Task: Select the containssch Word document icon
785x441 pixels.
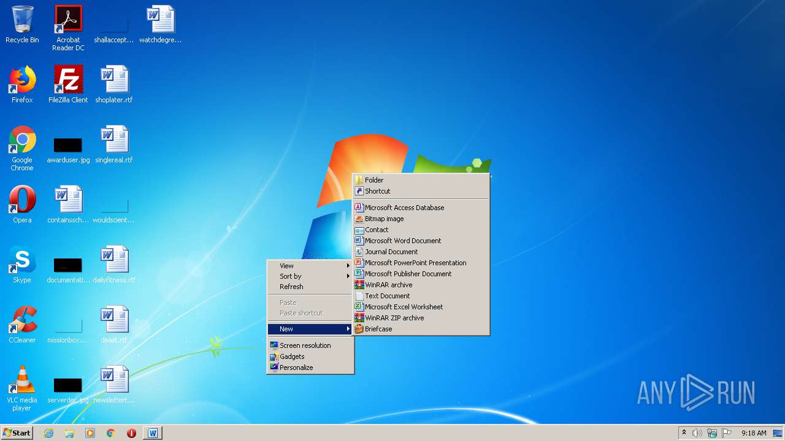Action: 68,205
